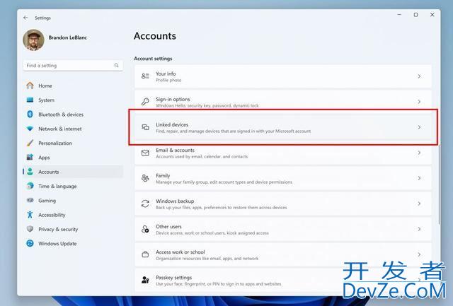Screen dimensions: 453x306
Task: Click the Accounts person icon in sidebar
Action: point(30,172)
